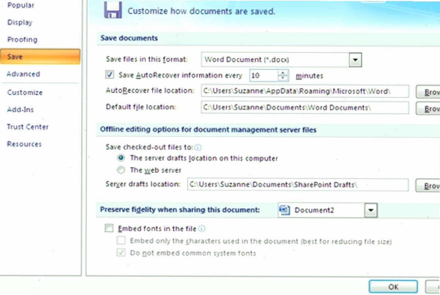The width and height of the screenshot is (440, 295).
Task: Select the Proofing category
Action: 22,40
